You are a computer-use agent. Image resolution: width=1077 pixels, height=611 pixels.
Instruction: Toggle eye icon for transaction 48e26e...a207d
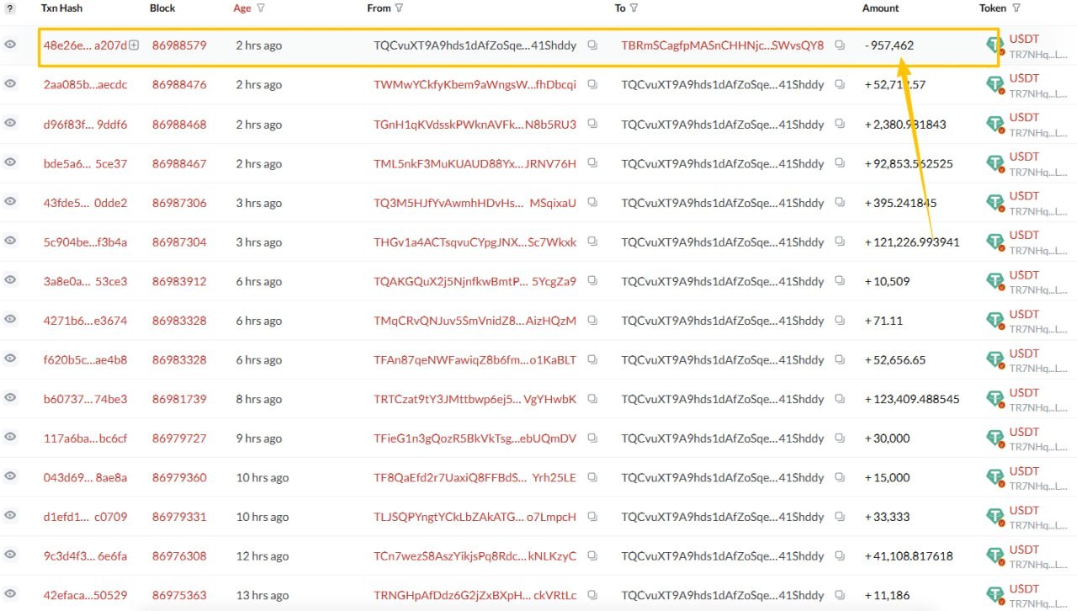click(10, 45)
